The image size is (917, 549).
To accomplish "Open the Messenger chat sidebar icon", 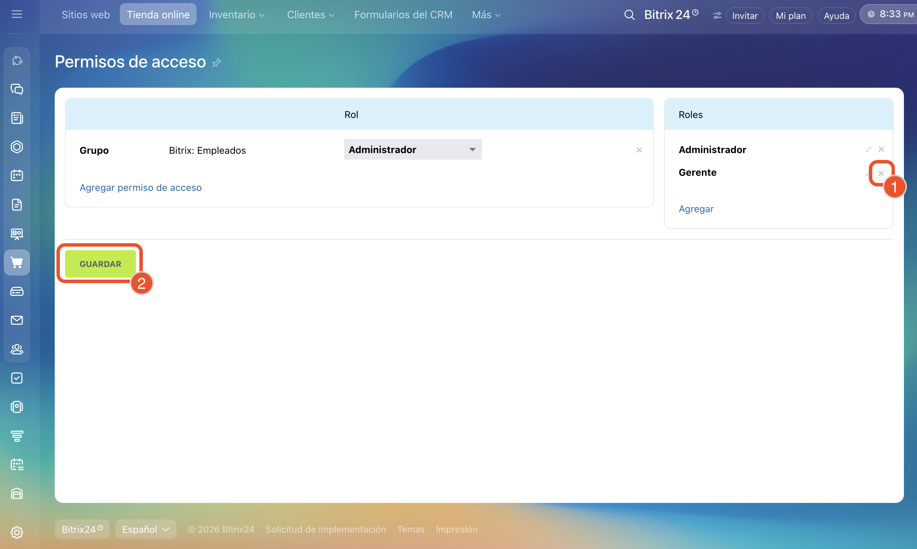I will pyautogui.click(x=17, y=89).
